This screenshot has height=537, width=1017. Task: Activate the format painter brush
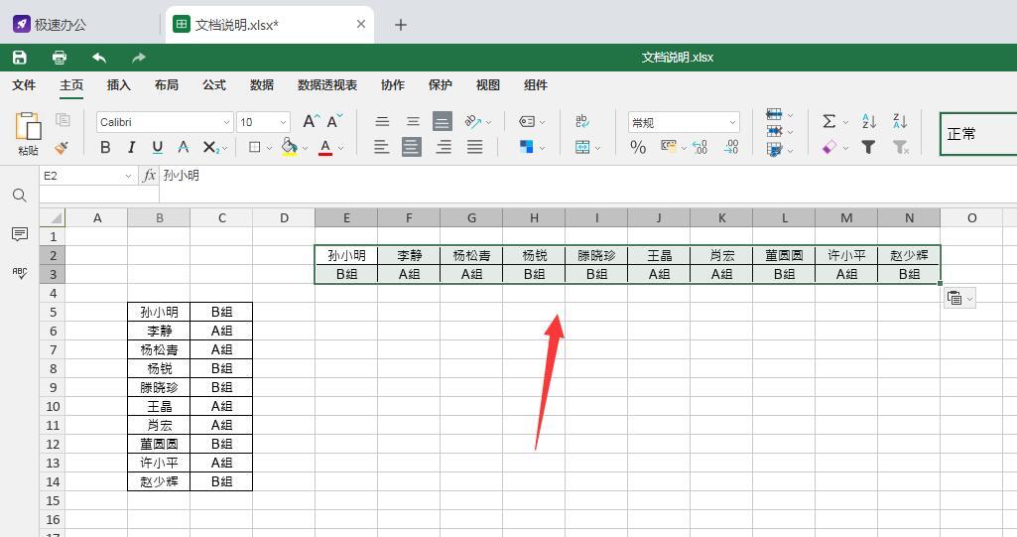pos(62,148)
